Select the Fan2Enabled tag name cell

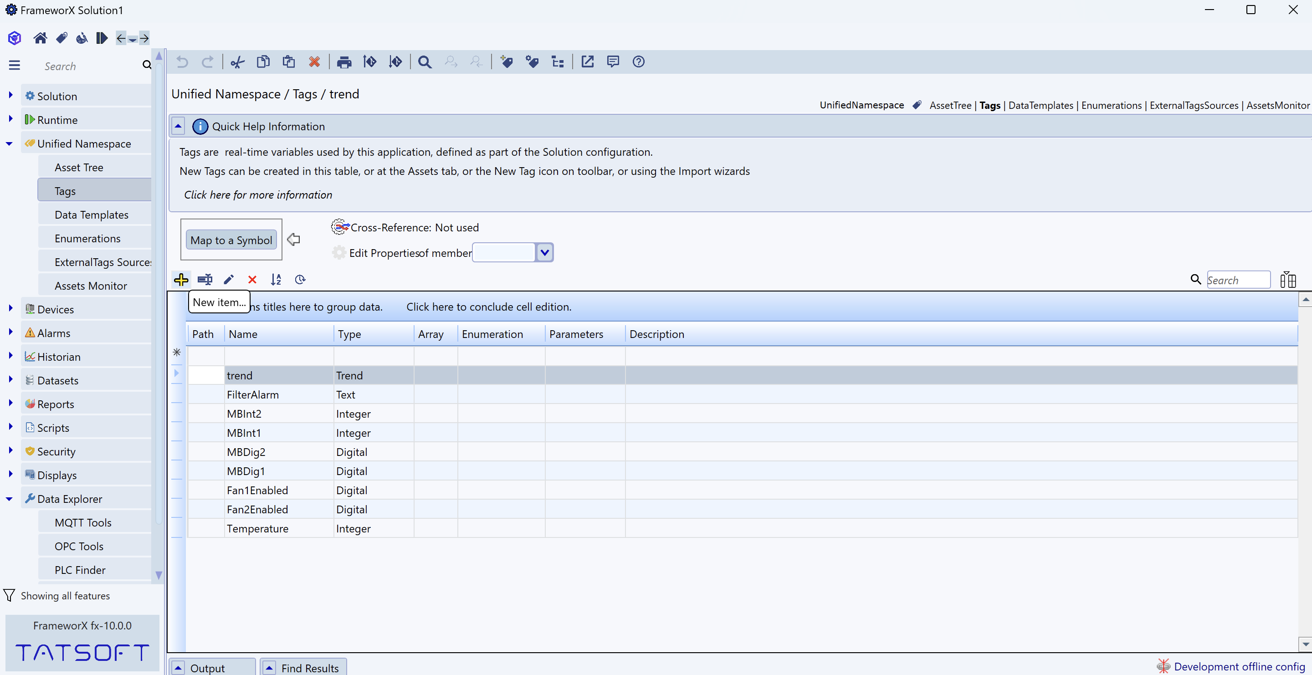(x=279, y=509)
